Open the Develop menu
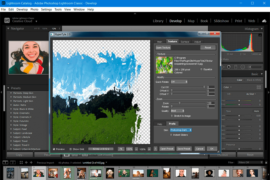The width and height of the screenshot is (270, 180). pos(22,10)
